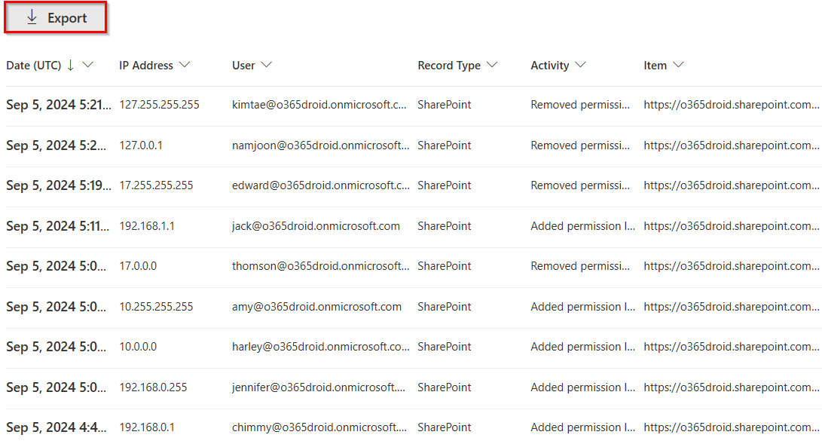Screen dimensions: 822x447
Task: Open the IP Address column dropdown
Action: click(186, 66)
